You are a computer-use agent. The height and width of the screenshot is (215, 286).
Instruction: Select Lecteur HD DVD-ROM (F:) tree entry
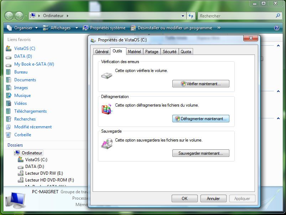click(x=50, y=180)
